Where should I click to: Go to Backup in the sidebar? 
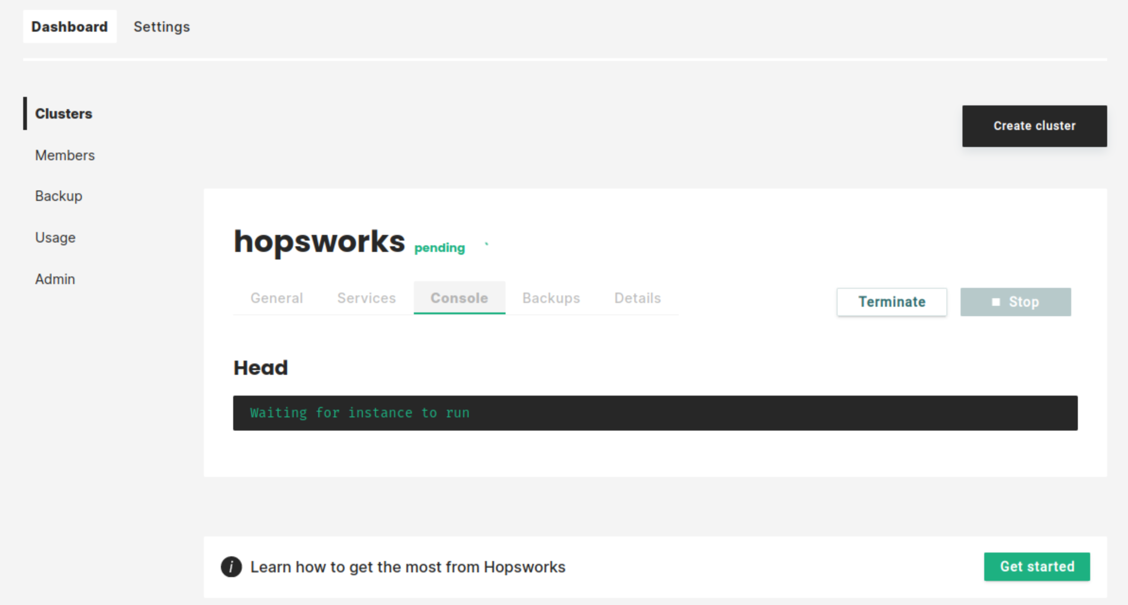click(59, 196)
